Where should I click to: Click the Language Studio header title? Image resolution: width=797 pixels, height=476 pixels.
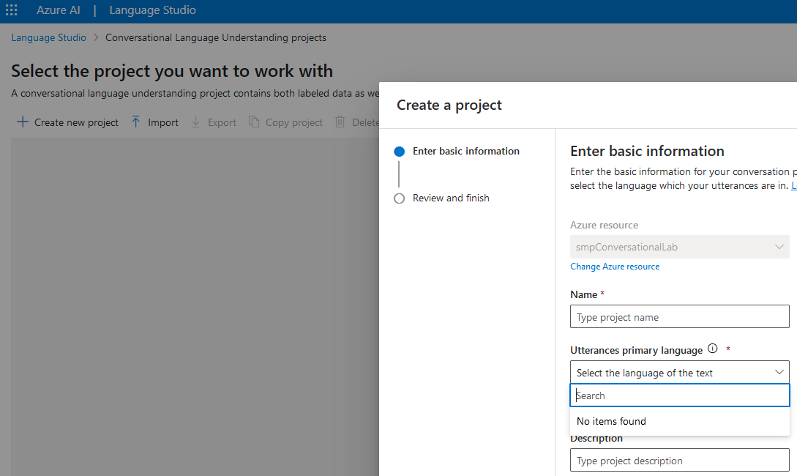(152, 10)
